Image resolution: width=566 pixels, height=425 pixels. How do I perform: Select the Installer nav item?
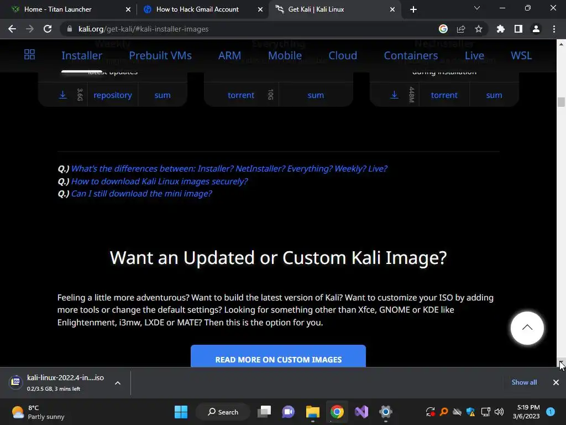pyautogui.click(x=82, y=55)
